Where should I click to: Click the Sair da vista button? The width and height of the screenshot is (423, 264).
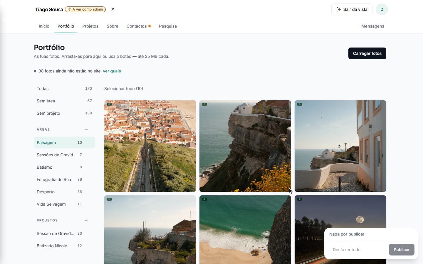[x=352, y=9]
